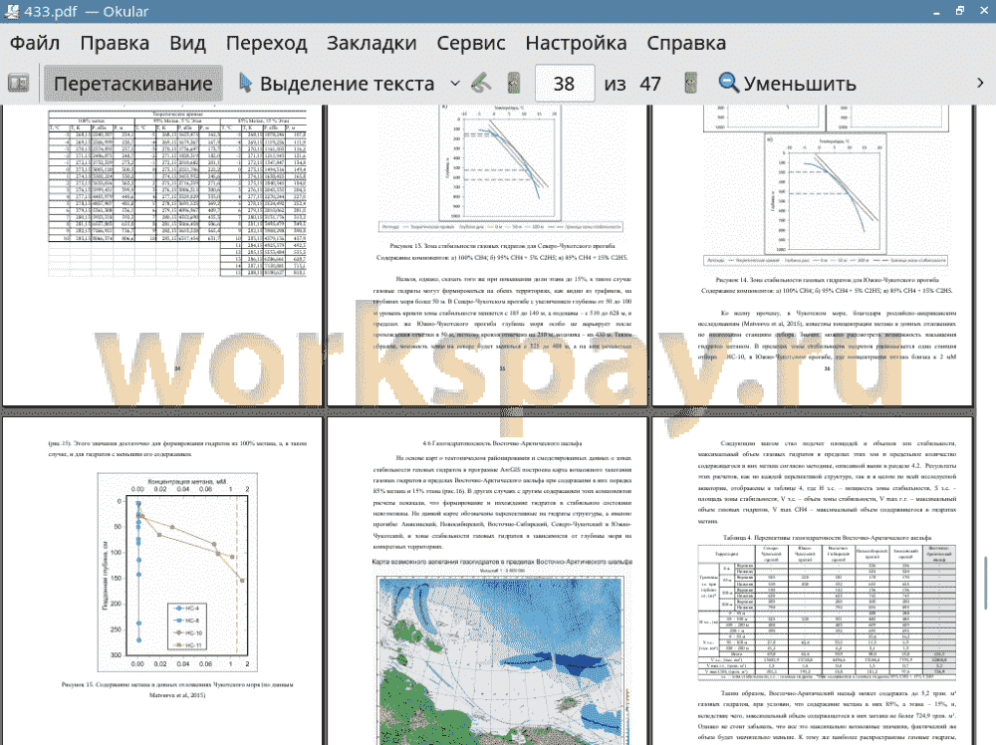Go to previous page icon

coord(514,84)
